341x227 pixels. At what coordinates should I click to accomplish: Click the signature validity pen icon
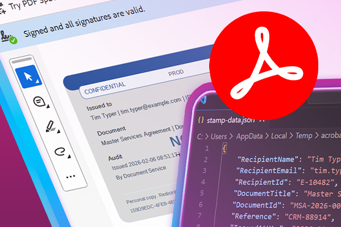pyautogui.click(x=9, y=36)
